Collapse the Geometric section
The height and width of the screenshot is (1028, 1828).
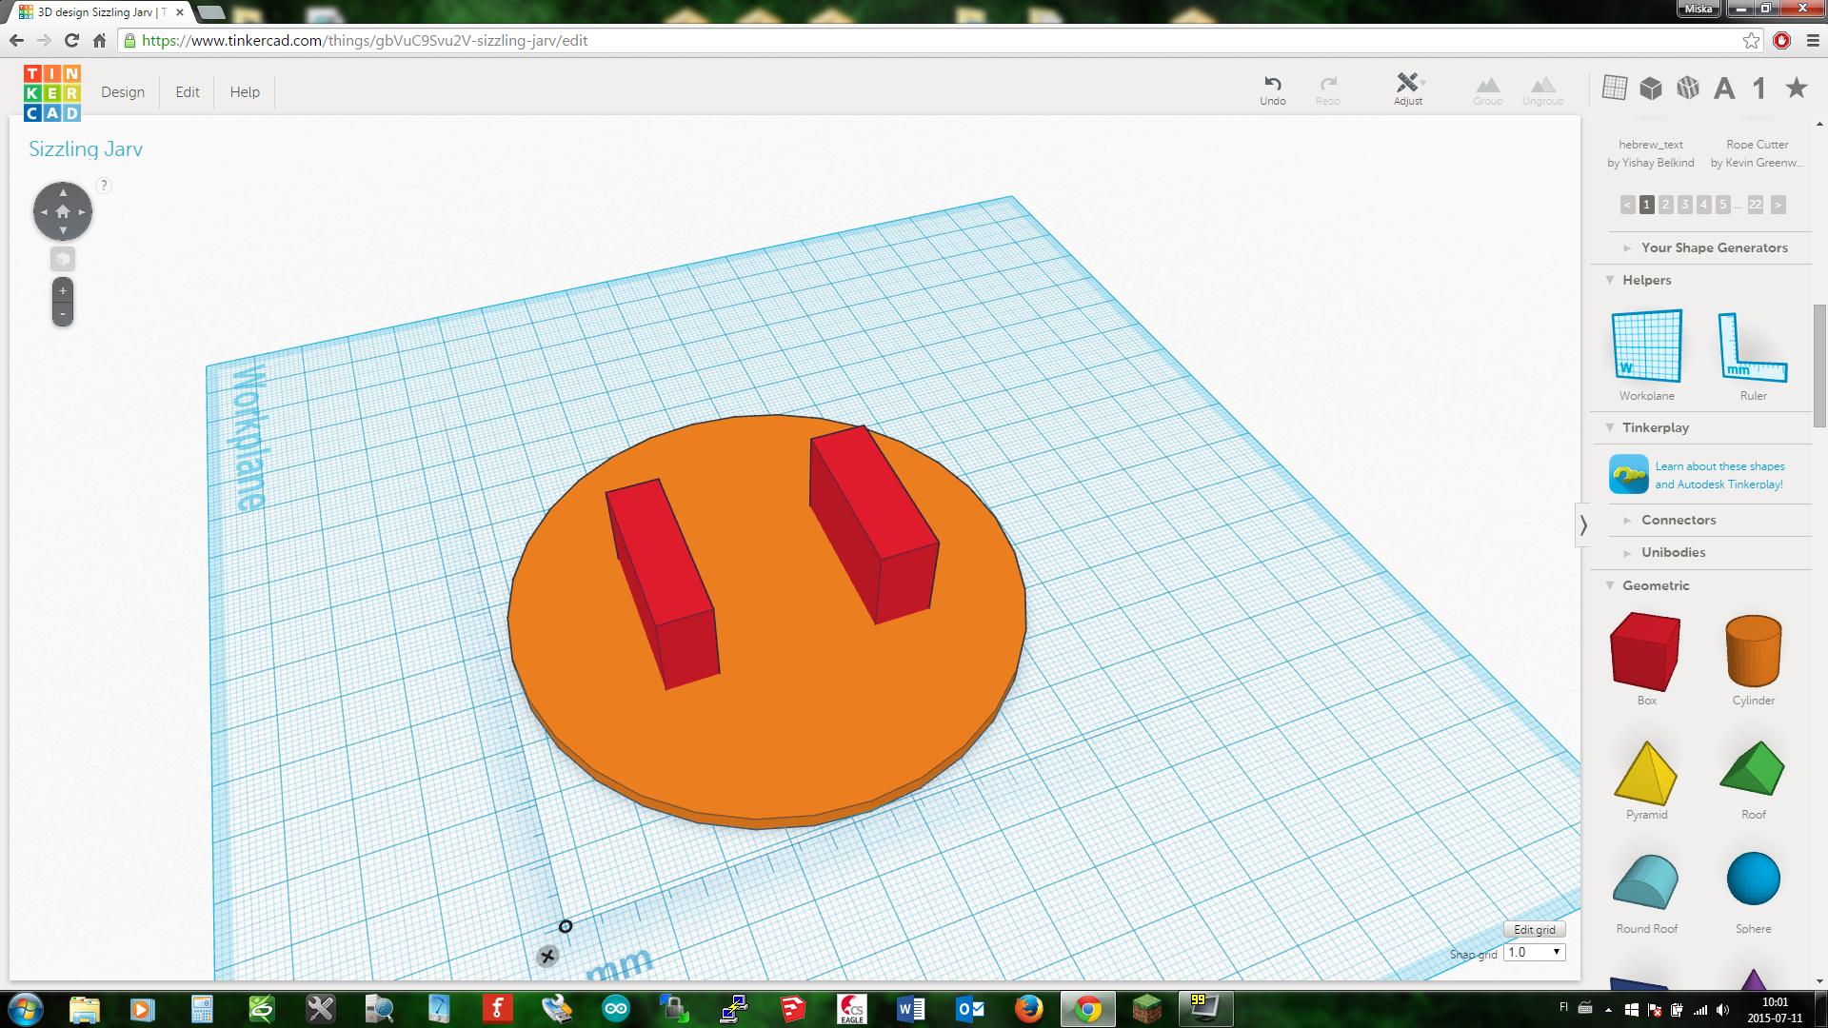coord(1655,585)
